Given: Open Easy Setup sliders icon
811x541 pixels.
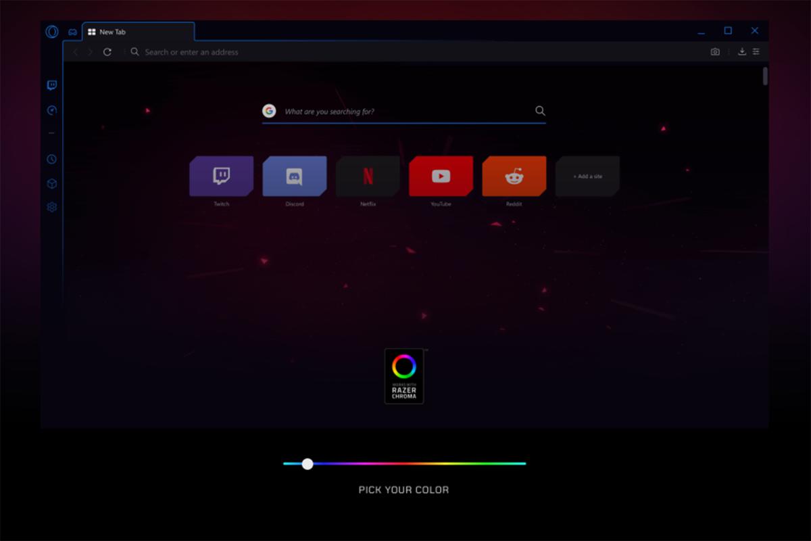Looking at the screenshot, I should coord(756,52).
